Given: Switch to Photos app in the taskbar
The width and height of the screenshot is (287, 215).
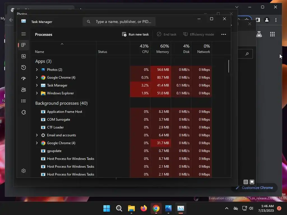Looking at the screenshot, I should pos(168,208).
